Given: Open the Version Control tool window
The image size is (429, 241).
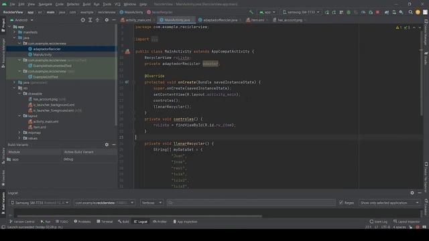Looking at the screenshot, I should [x=22, y=222].
